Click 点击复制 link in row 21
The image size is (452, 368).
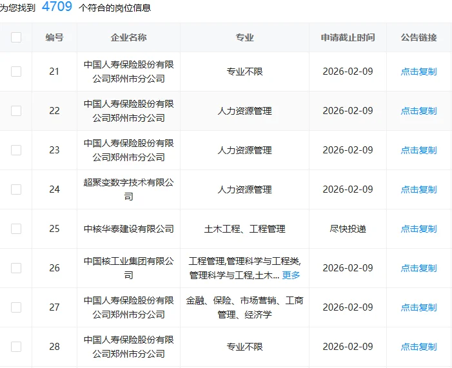tap(419, 72)
